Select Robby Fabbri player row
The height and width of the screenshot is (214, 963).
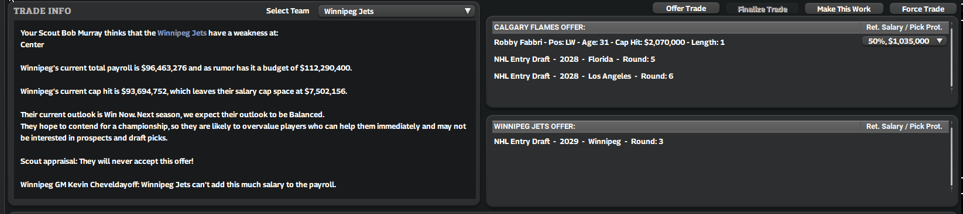609,42
